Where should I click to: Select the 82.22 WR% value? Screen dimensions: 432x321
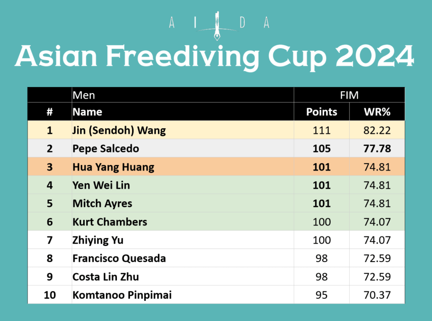377,131
